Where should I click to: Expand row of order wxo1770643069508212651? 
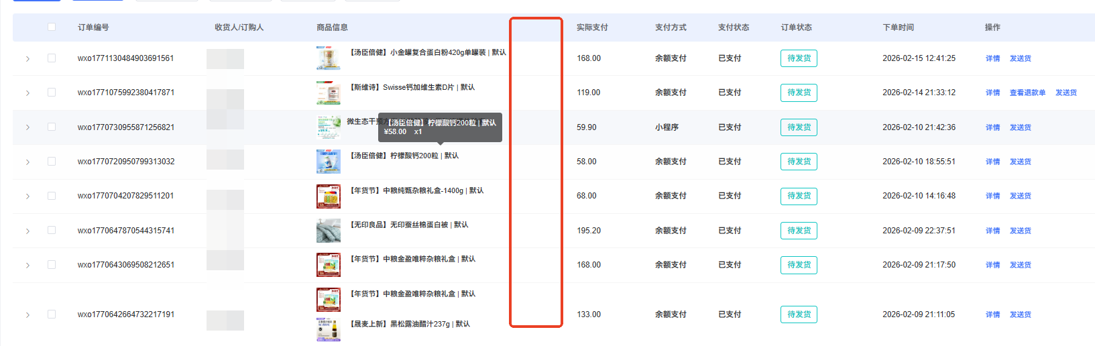click(x=27, y=266)
